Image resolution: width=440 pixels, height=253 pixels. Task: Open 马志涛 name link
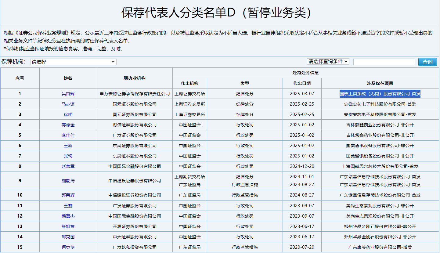68,104
